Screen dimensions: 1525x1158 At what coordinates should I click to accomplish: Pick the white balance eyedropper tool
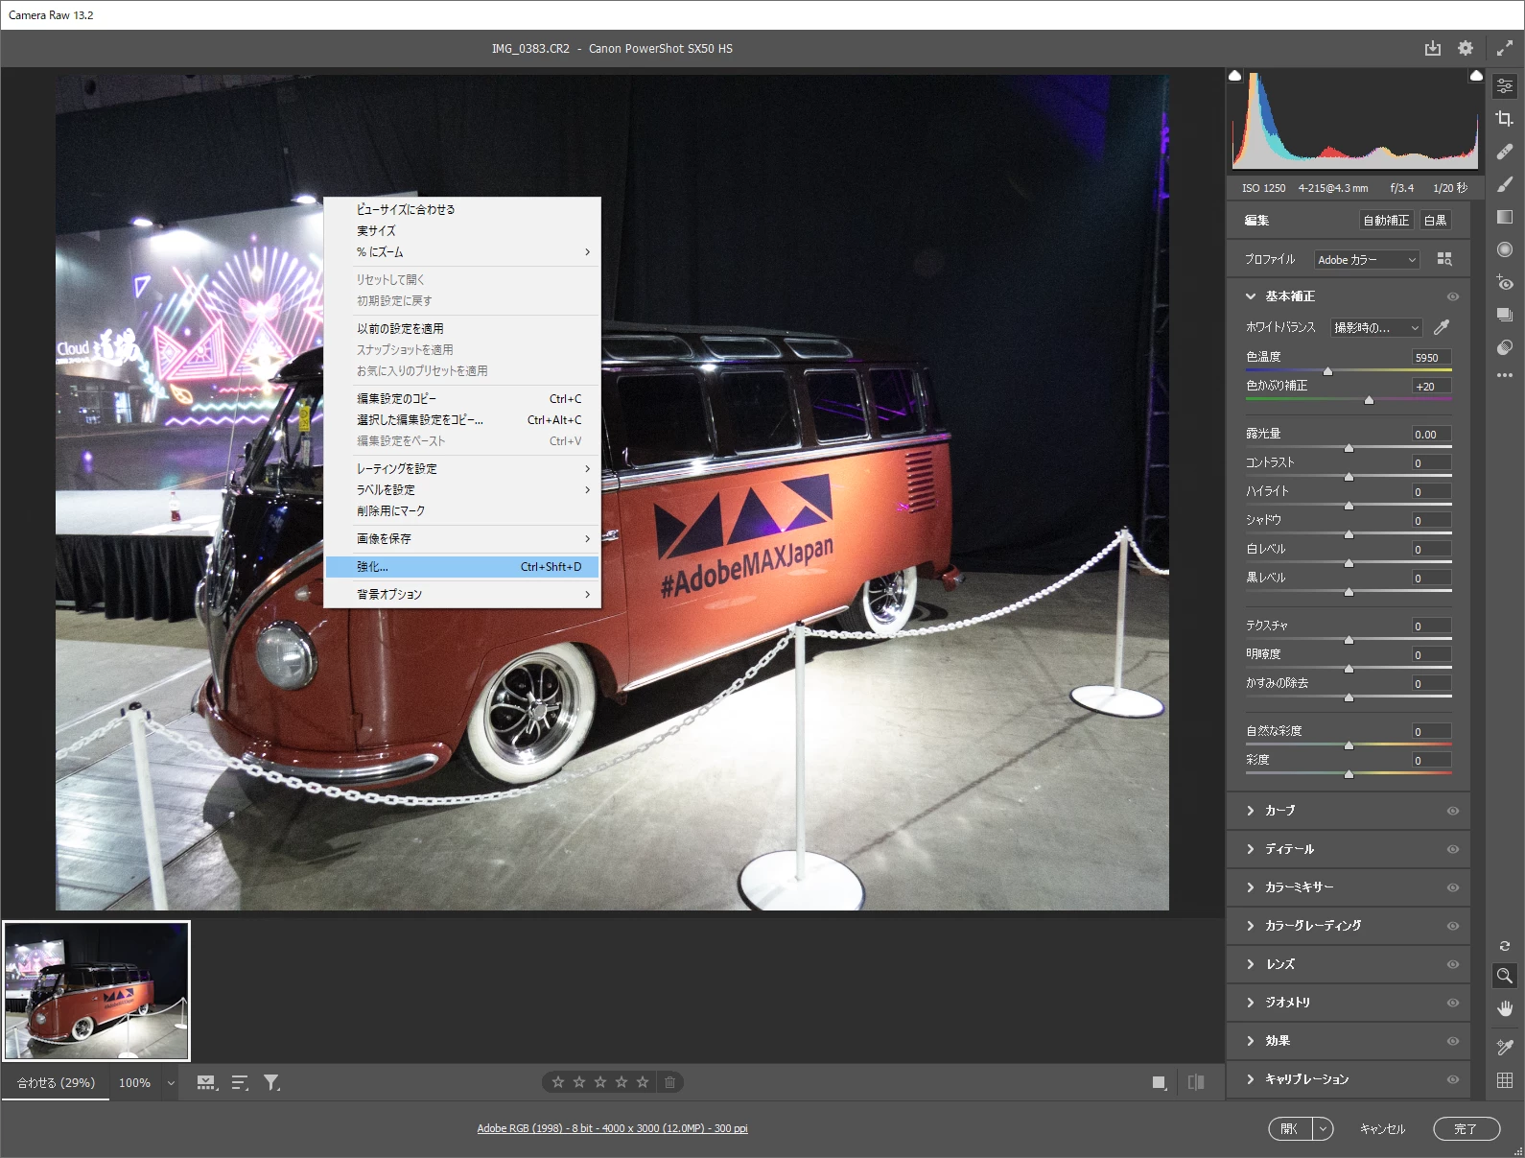pyautogui.click(x=1442, y=327)
